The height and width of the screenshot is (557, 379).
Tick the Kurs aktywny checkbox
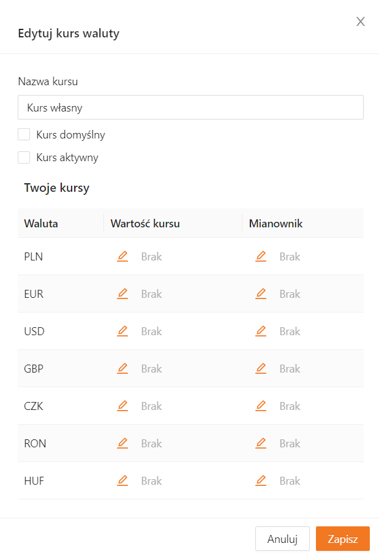click(x=24, y=157)
